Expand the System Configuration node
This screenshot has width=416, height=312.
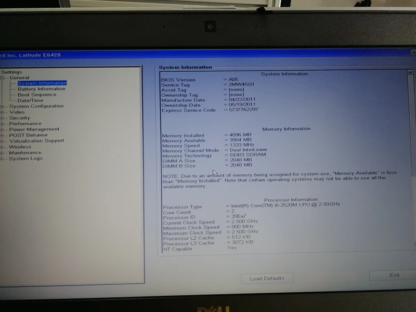[x=2, y=107]
